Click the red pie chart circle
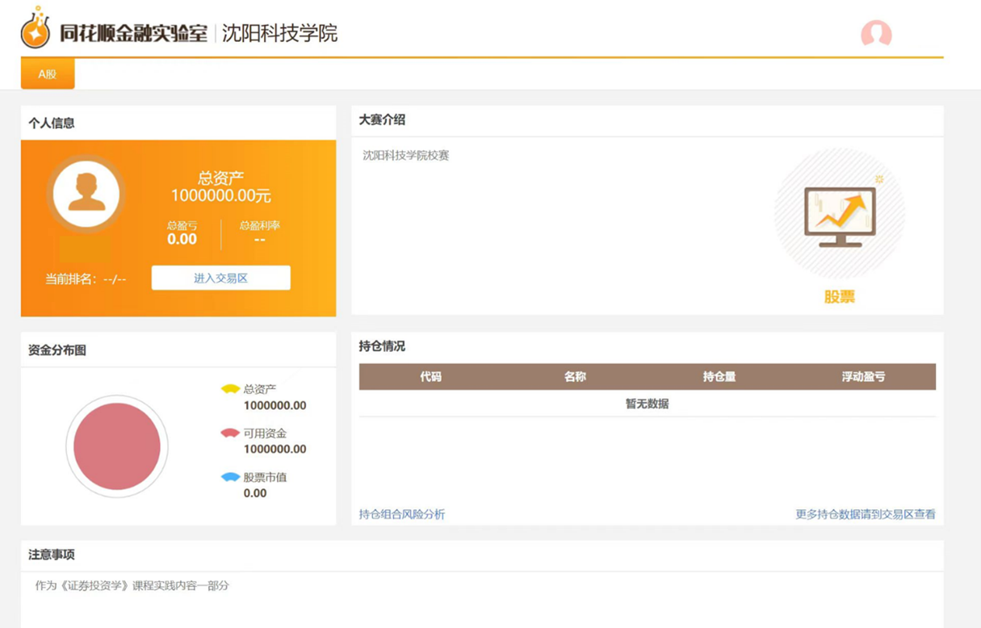The image size is (981, 628). click(117, 446)
